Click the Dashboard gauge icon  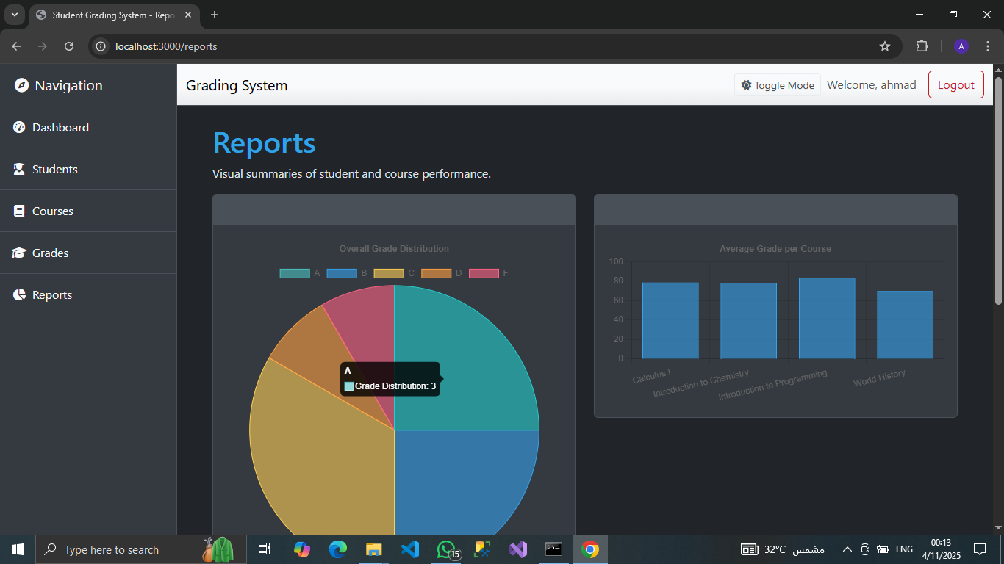19,128
